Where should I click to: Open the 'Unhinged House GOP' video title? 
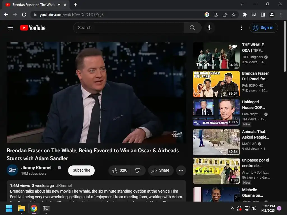click(253, 105)
